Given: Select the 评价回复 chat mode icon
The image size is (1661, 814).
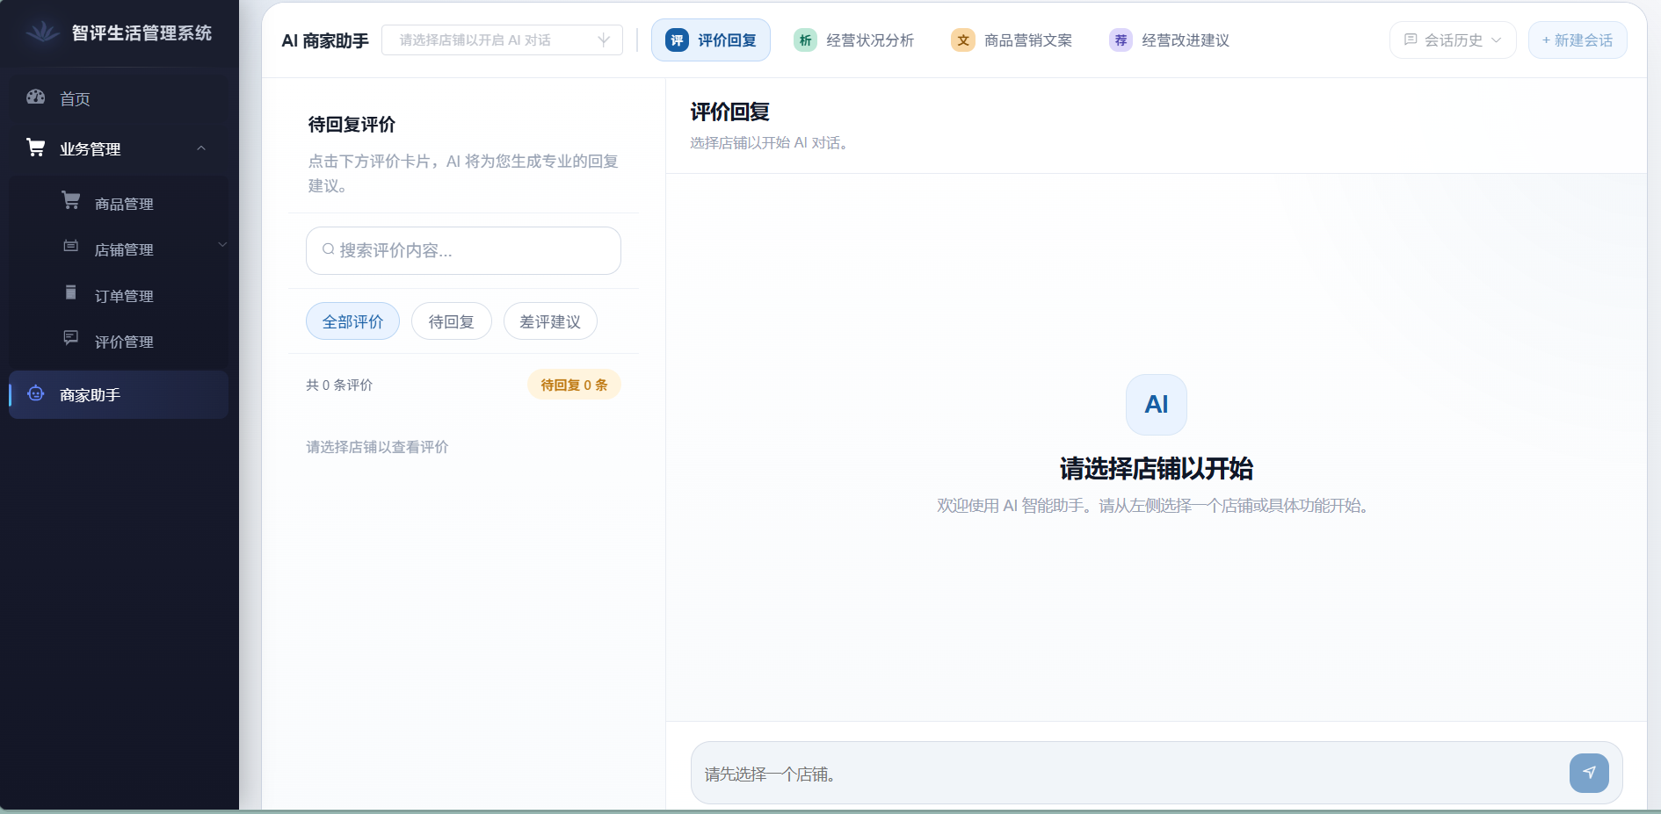Looking at the screenshot, I should 677,40.
